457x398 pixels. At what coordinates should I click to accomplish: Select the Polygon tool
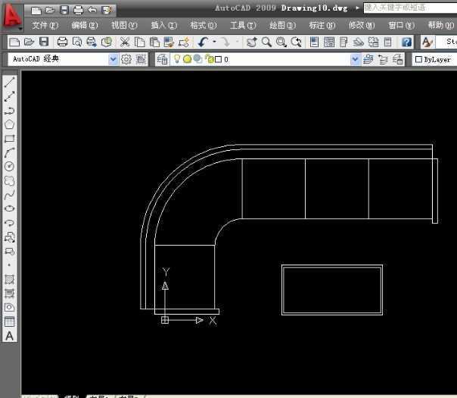9,124
